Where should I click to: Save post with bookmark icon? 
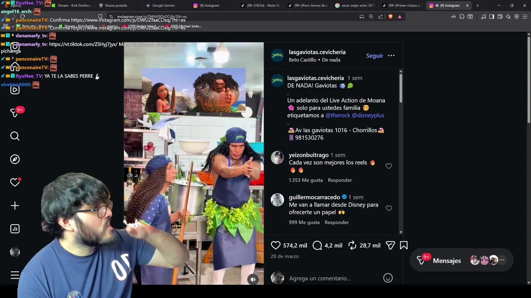click(x=404, y=245)
